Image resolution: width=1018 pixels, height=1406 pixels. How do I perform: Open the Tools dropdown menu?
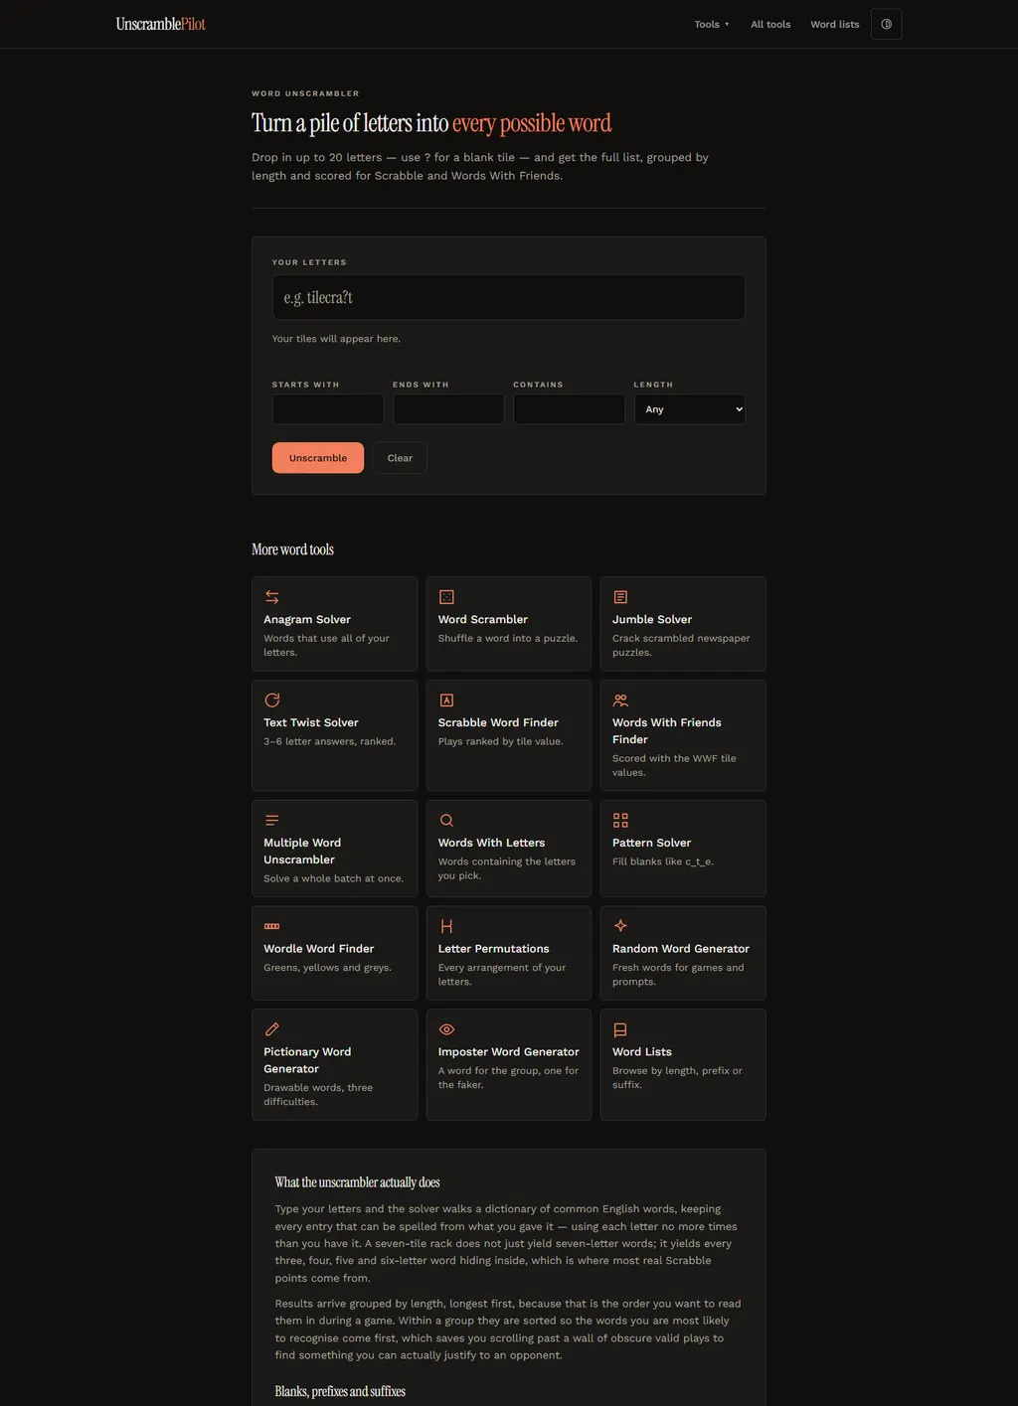click(x=712, y=24)
